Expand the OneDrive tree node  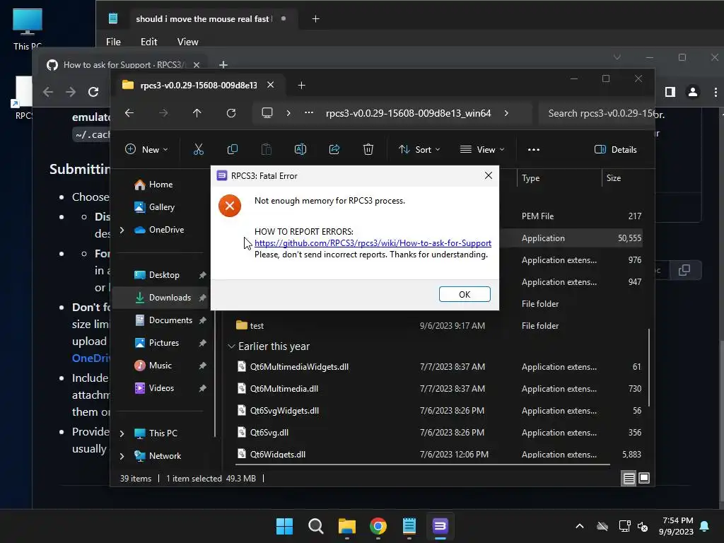point(122,230)
